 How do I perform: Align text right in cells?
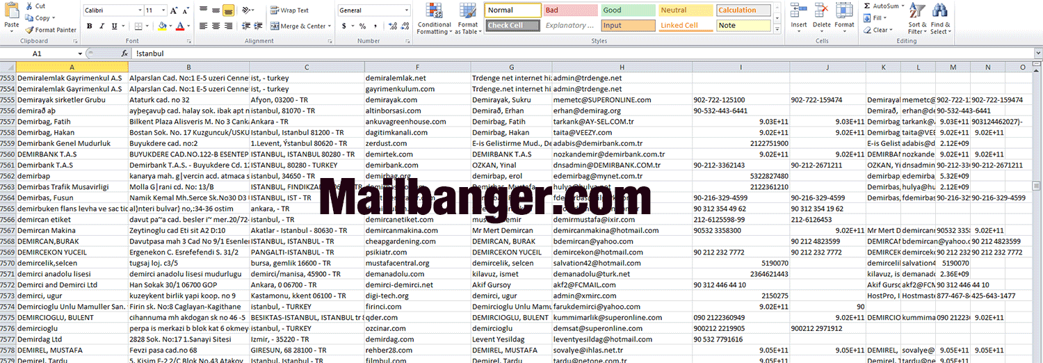pyautogui.click(x=228, y=26)
